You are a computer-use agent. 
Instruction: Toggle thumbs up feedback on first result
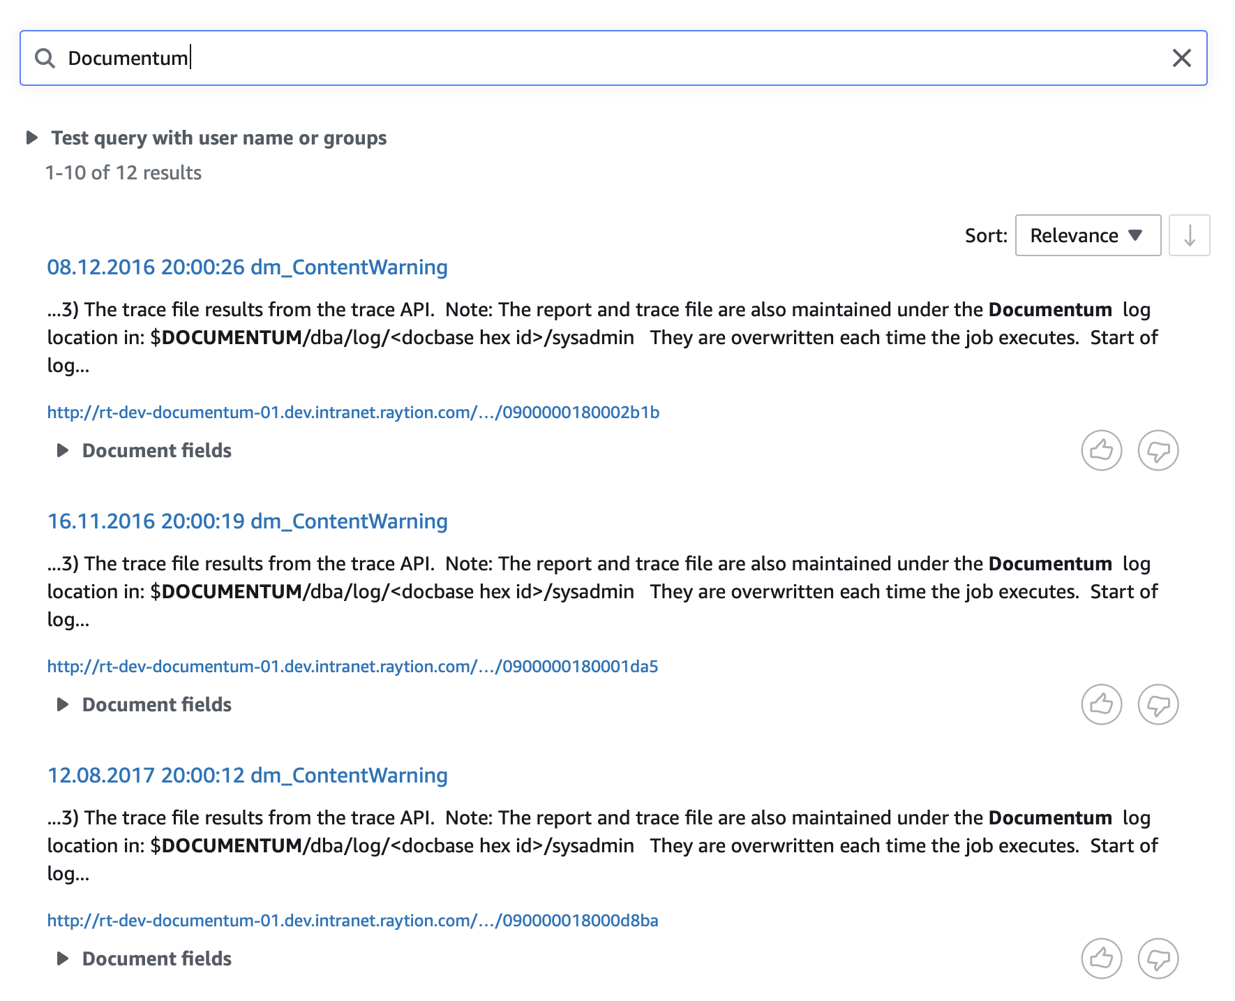1101,450
